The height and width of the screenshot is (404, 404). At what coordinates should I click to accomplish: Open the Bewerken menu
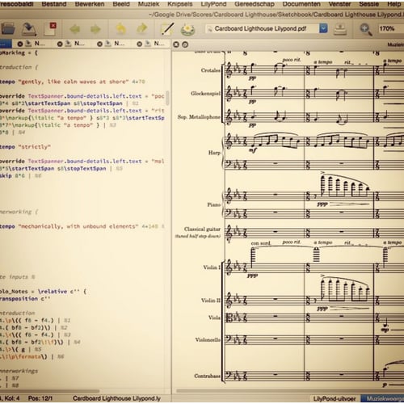[x=90, y=4]
